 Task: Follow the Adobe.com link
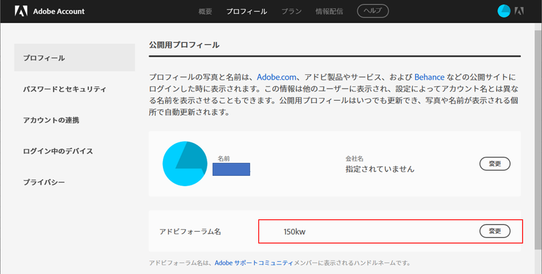coord(277,77)
